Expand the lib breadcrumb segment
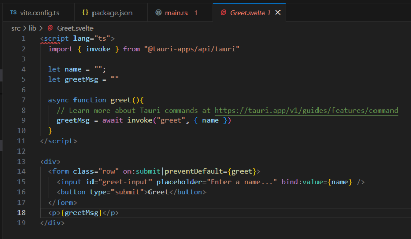This screenshot has width=411, height=239. [x=32, y=28]
